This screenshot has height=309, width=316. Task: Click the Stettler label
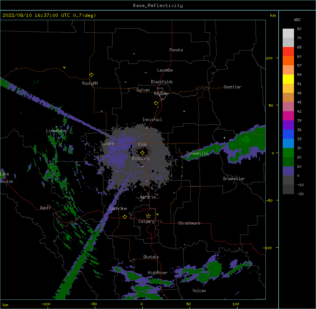(232, 87)
